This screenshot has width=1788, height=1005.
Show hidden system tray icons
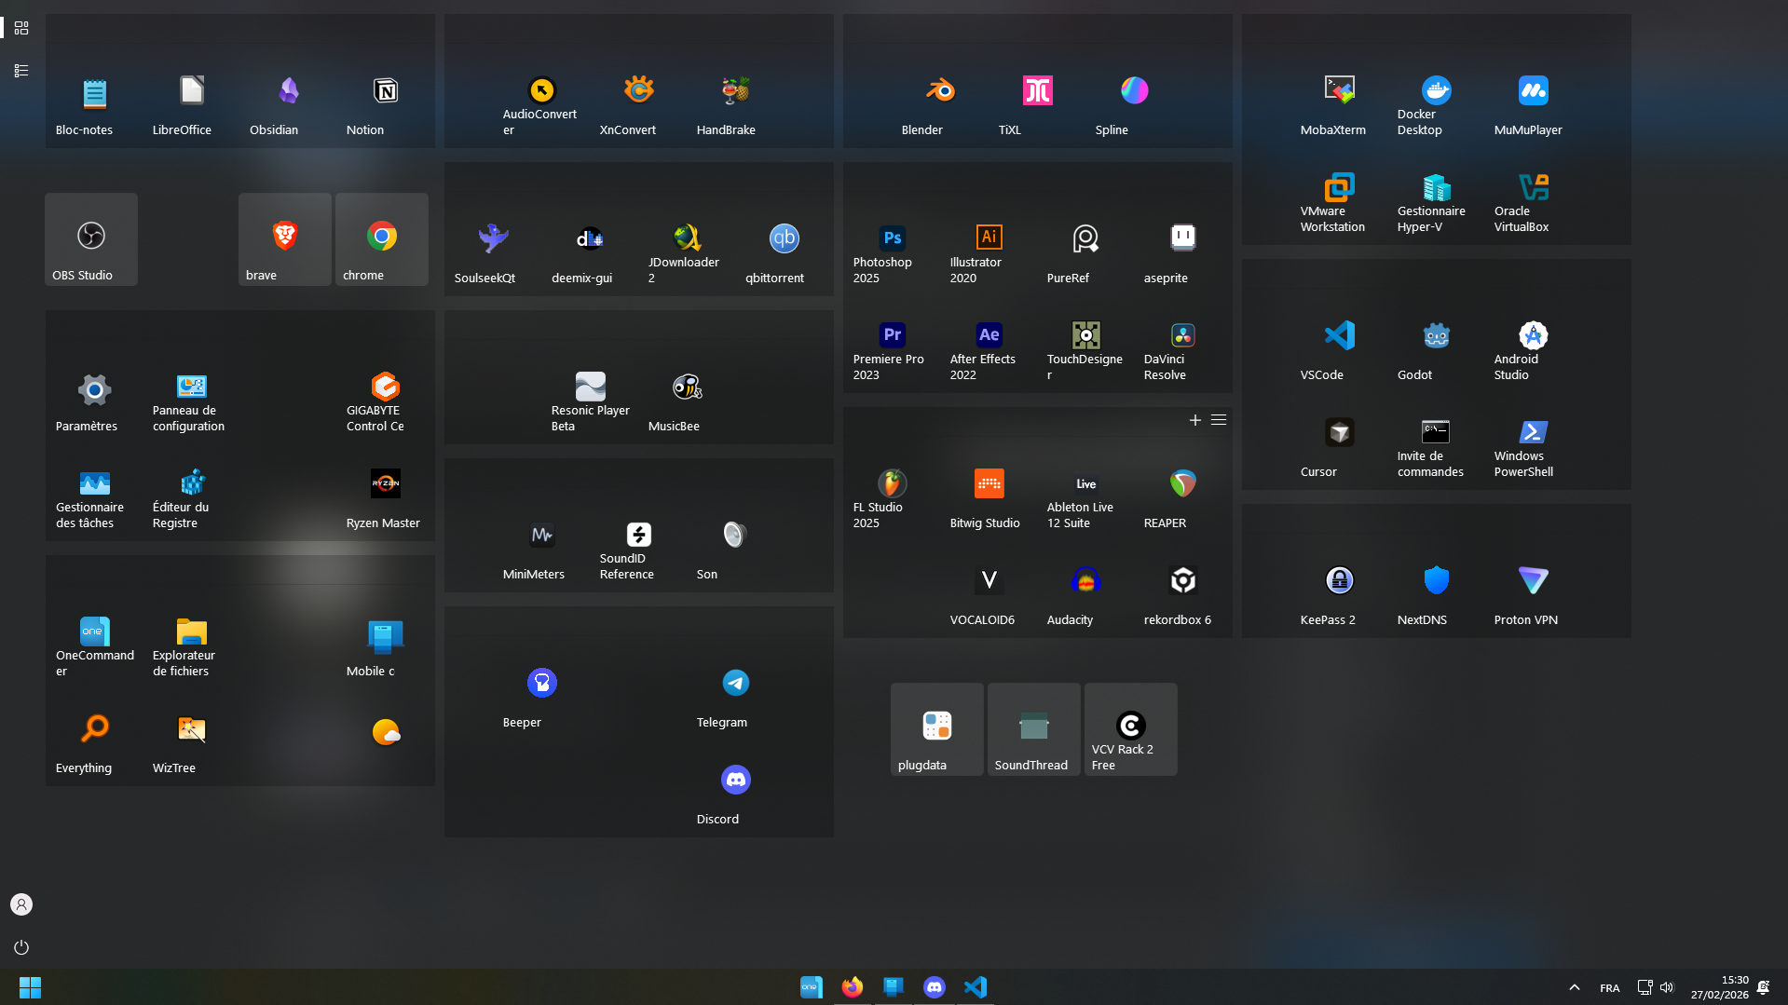1574,987
